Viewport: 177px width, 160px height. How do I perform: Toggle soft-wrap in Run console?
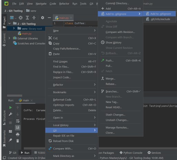pyautogui.click(x=18, y=121)
